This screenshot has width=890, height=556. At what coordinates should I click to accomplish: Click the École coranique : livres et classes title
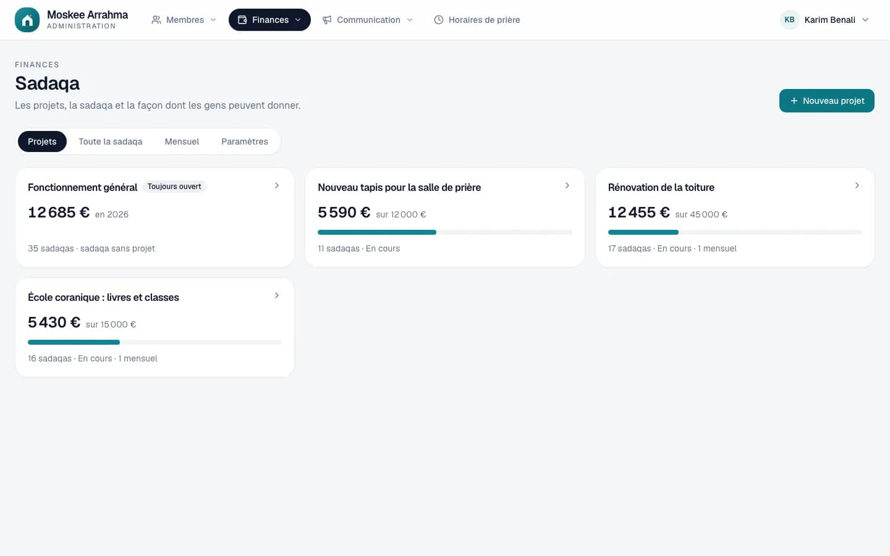coord(103,297)
